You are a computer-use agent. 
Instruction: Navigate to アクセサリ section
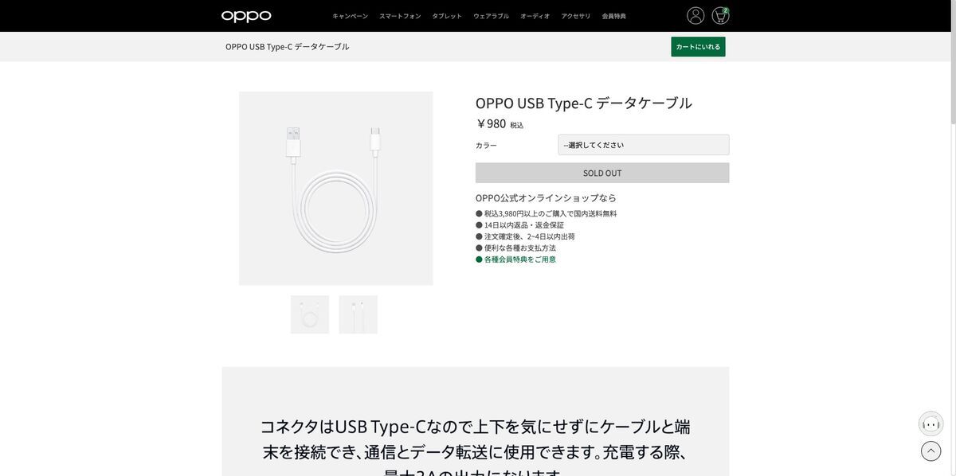pos(576,16)
